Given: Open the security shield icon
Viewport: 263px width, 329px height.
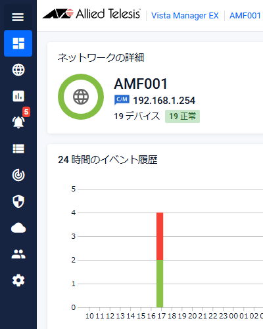Looking at the screenshot, I should [x=18, y=201].
